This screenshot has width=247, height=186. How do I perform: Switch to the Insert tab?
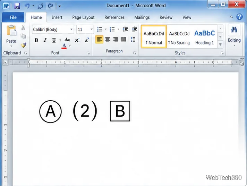[57, 17]
